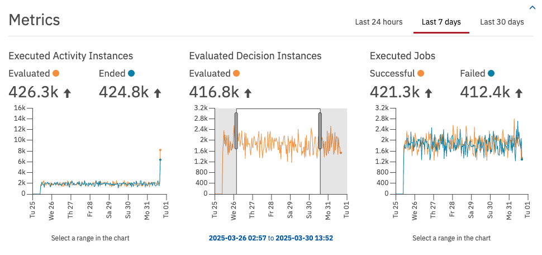The image size is (542, 255).
Task: Click the last orange point in Decision chart
Action: [x=341, y=153]
